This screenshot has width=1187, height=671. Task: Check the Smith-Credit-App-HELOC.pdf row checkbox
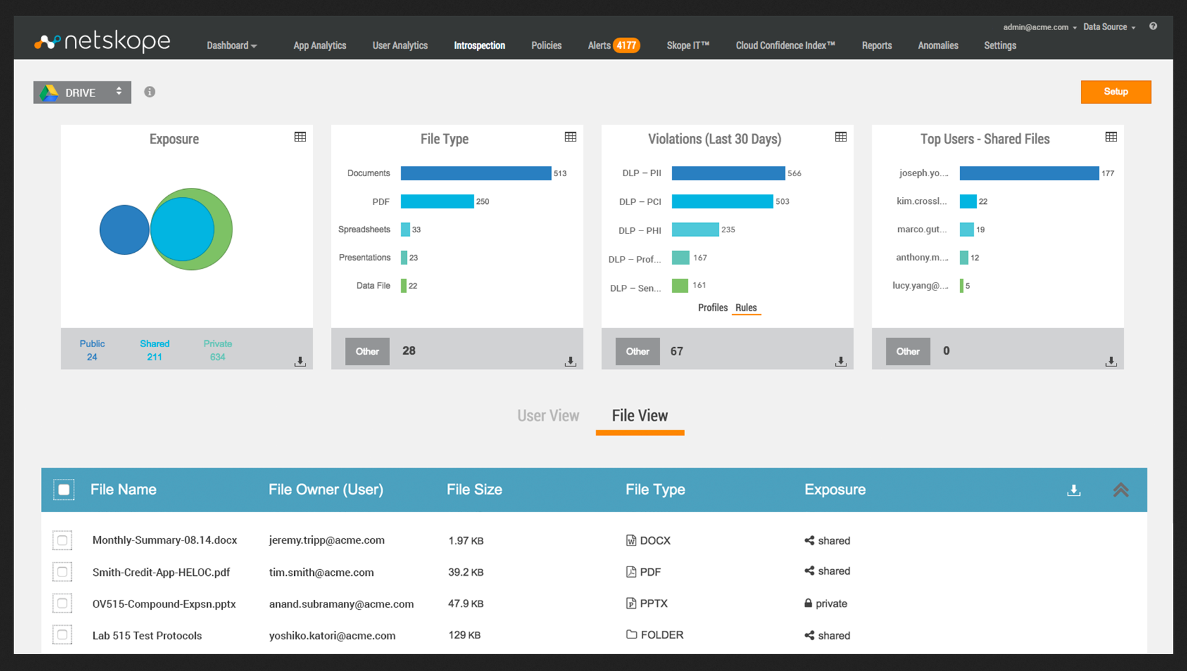pyautogui.click(x=62, y=572)
